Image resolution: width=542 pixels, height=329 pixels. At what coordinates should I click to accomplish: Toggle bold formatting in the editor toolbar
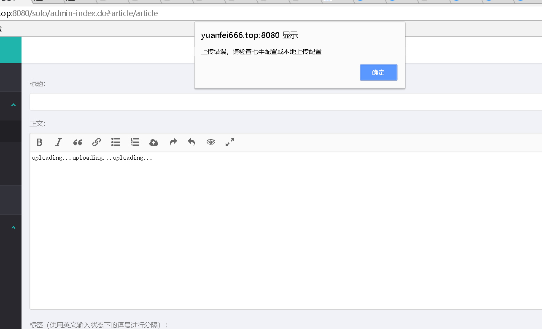pos(40,142)
